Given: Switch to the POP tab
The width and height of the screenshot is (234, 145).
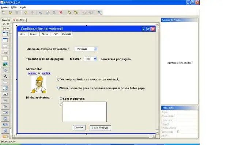Looking at the screenshot, I should (x=56, y=34).
